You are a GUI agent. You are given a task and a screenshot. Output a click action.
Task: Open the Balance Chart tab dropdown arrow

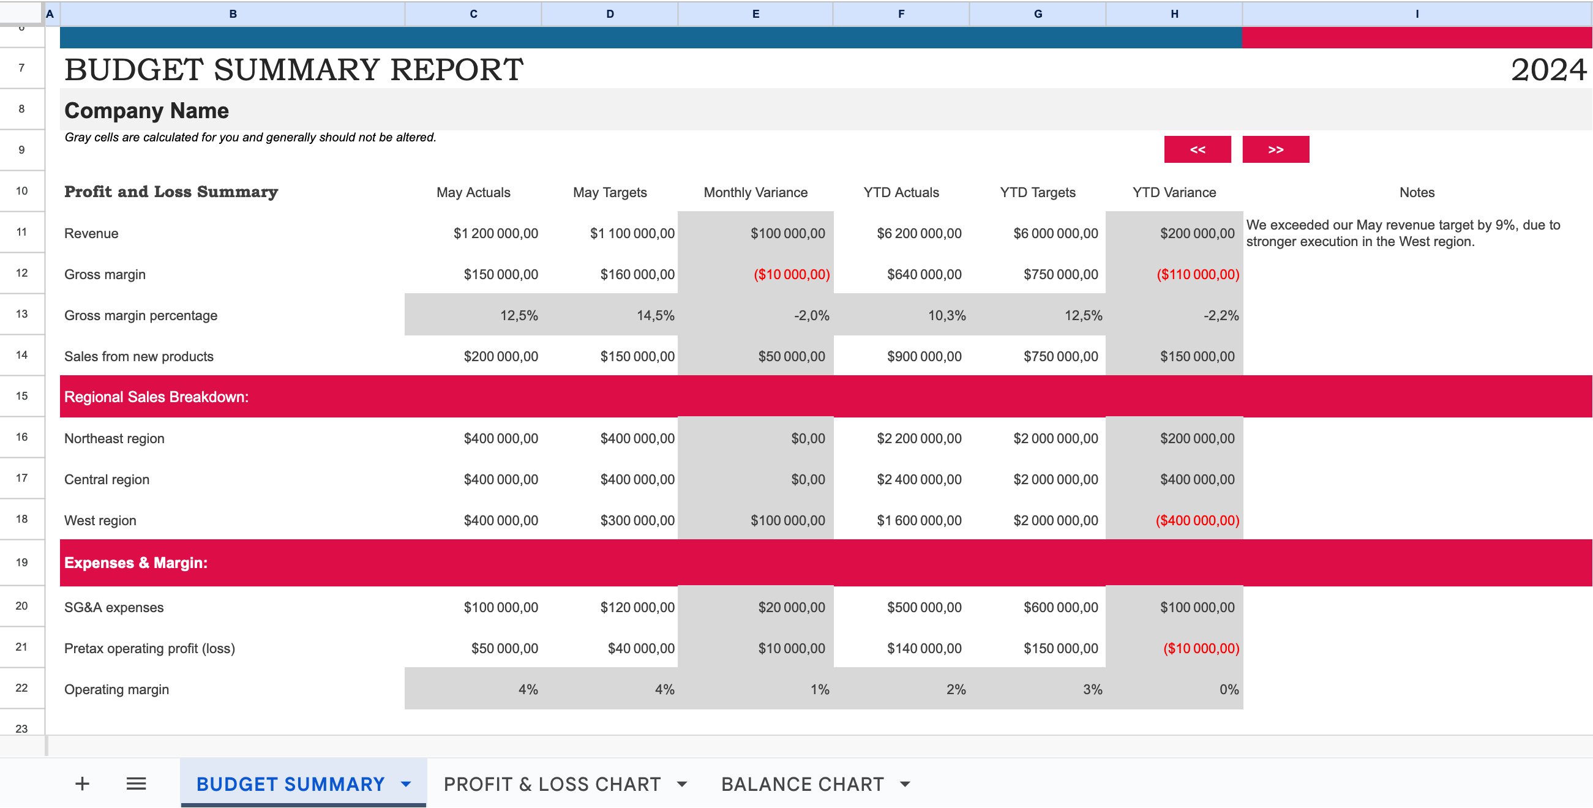click(905, 784)
